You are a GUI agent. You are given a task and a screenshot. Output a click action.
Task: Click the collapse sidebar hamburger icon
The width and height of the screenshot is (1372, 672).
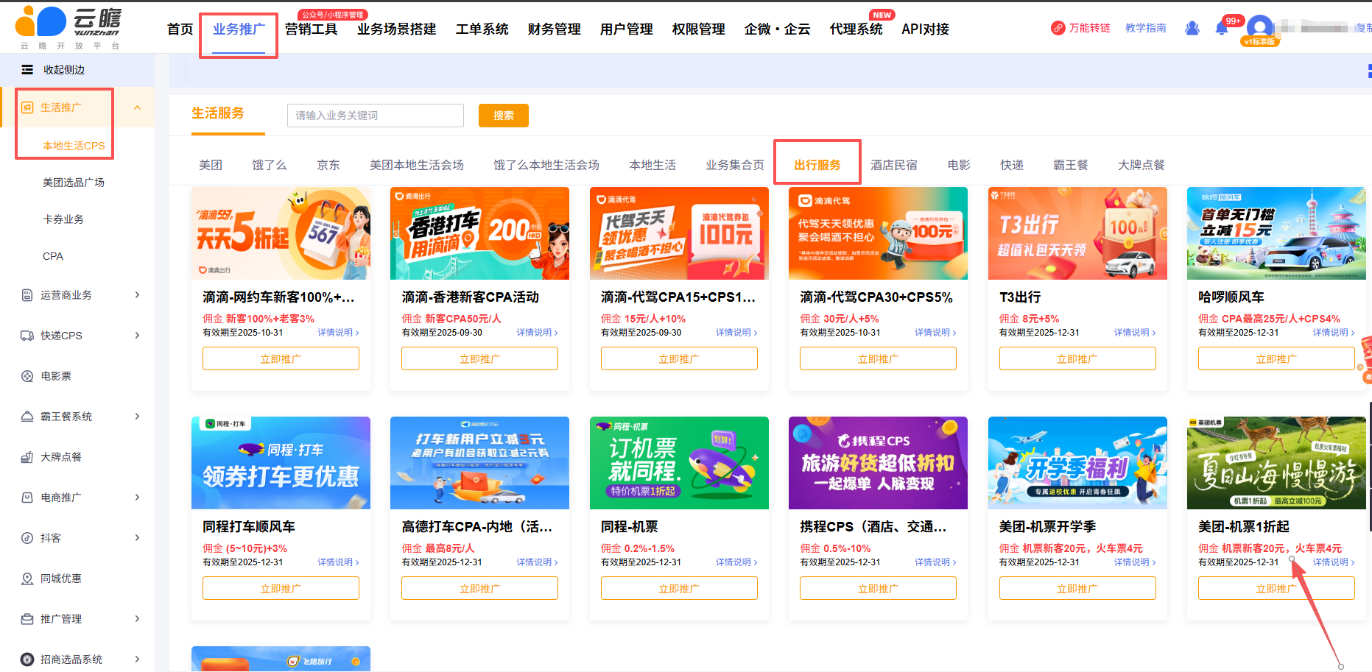[x=27, y=70]
